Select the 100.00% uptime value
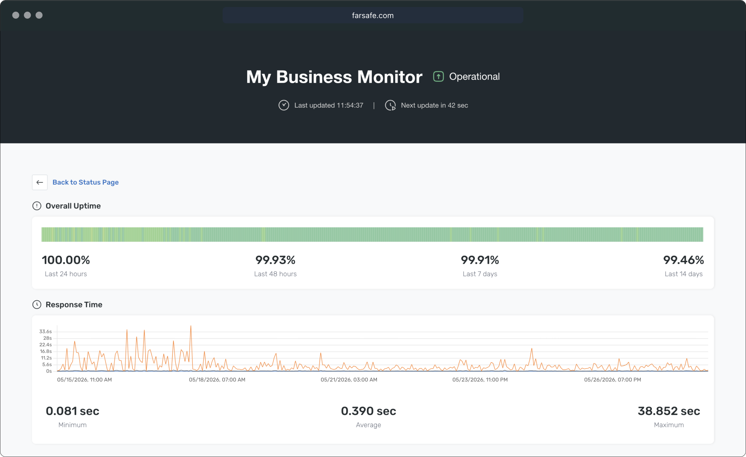 pyautogui.click(x=66, y=260)
